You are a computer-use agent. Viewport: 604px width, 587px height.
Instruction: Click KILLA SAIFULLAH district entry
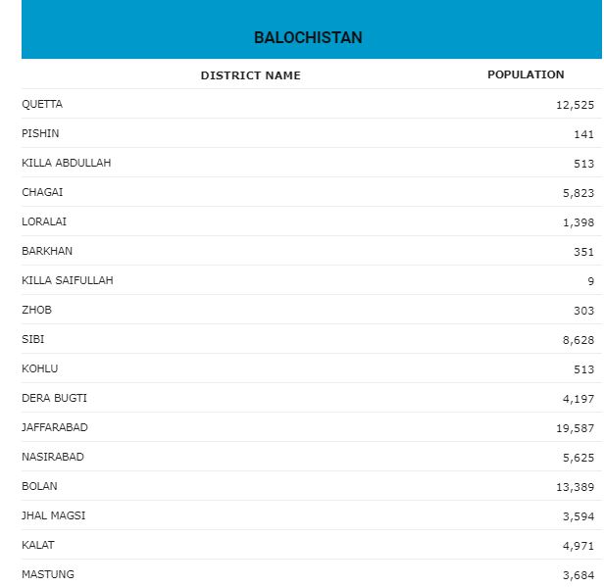67,280
